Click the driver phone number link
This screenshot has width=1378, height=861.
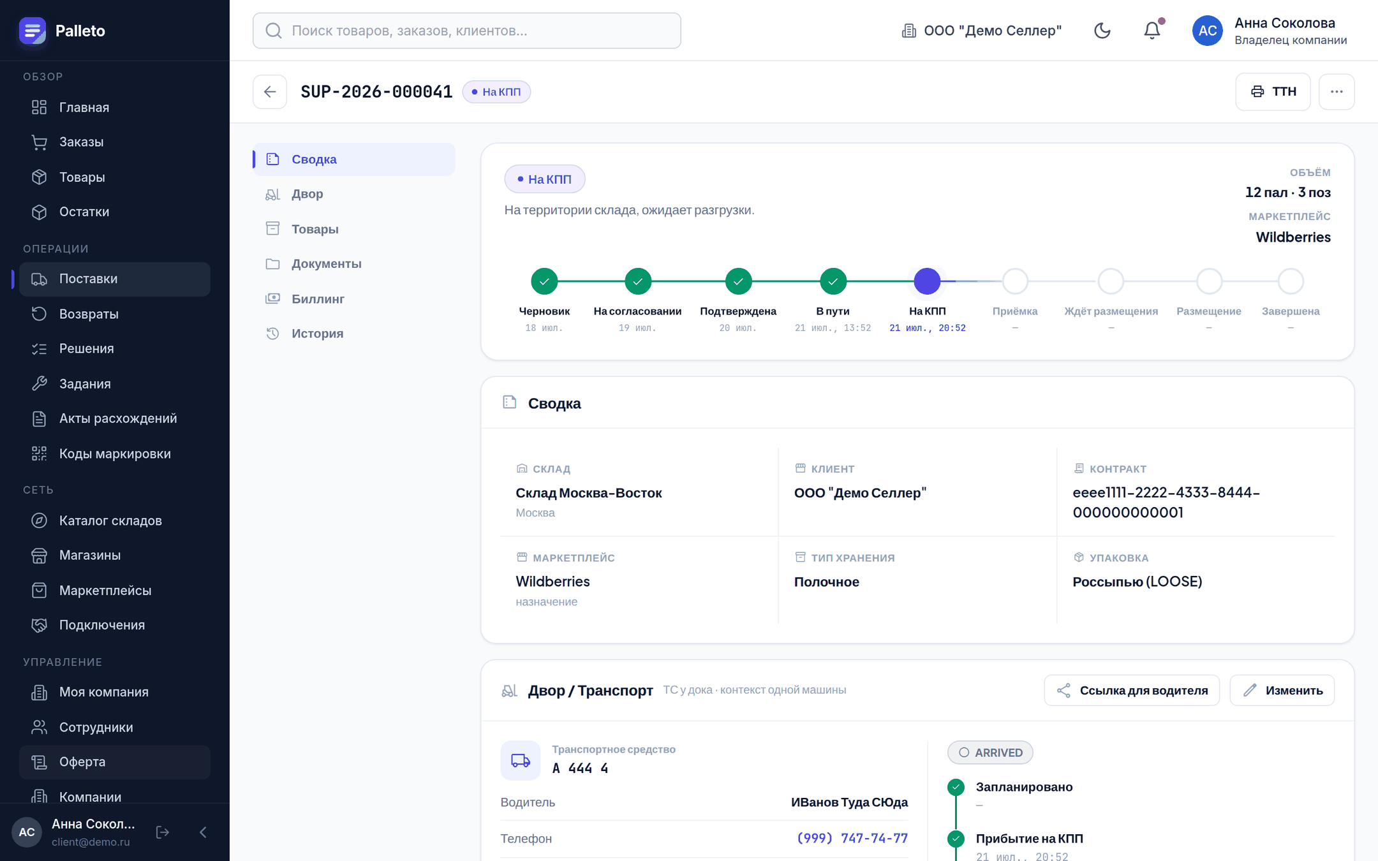point(852,838)
